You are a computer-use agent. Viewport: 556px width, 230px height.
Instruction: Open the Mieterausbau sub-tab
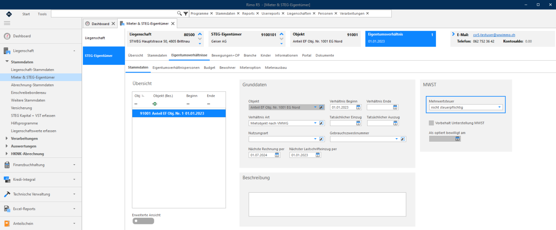pyautogui.click(x=276, y=67)
